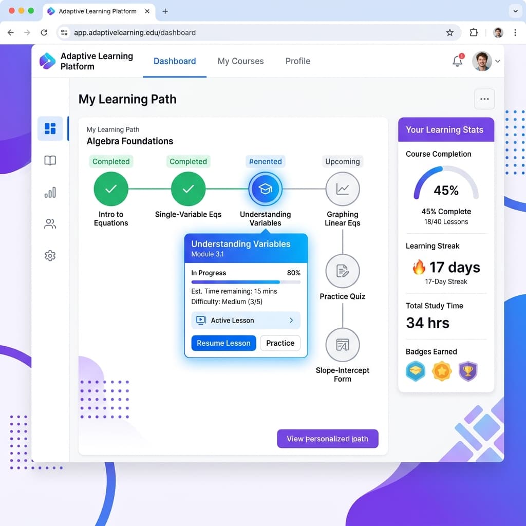Bookmark this page with the star
526x526 pixels.
click(450, 32)
